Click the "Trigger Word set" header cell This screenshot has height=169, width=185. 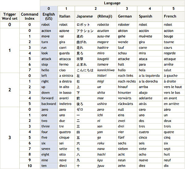(x=10, y=16)
